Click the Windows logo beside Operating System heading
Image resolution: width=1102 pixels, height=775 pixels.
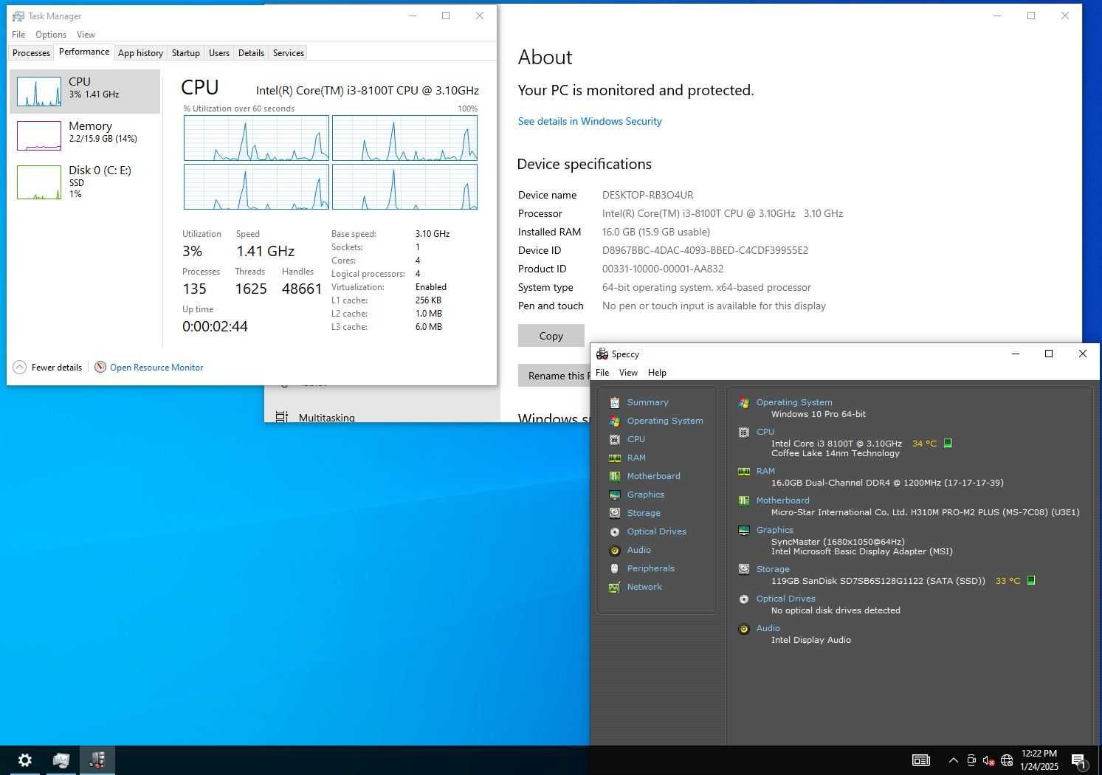(x=743, y=402)
